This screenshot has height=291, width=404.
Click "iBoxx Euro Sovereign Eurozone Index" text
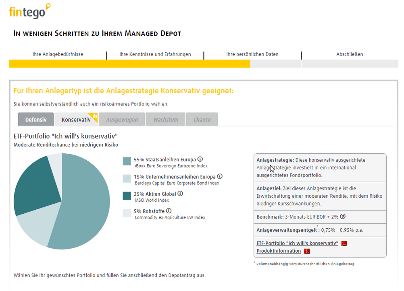(x=171, y=166)
